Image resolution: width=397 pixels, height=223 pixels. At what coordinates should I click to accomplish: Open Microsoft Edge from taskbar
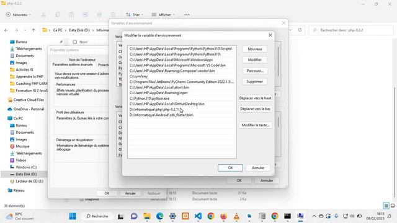[x=160, y=216]
